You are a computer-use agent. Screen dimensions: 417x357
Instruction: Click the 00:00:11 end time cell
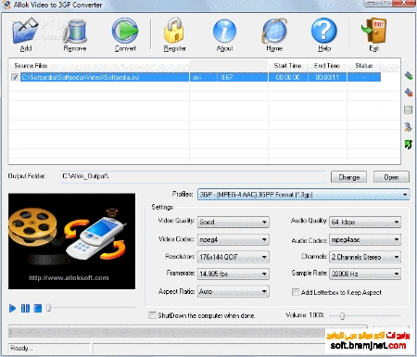tap(327, 77)
